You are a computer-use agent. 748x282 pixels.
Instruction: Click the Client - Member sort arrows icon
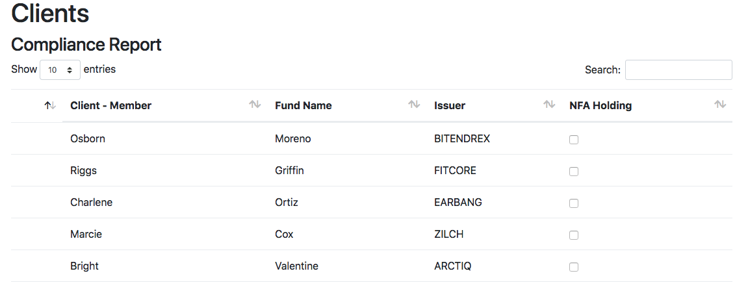click(255, 104)
